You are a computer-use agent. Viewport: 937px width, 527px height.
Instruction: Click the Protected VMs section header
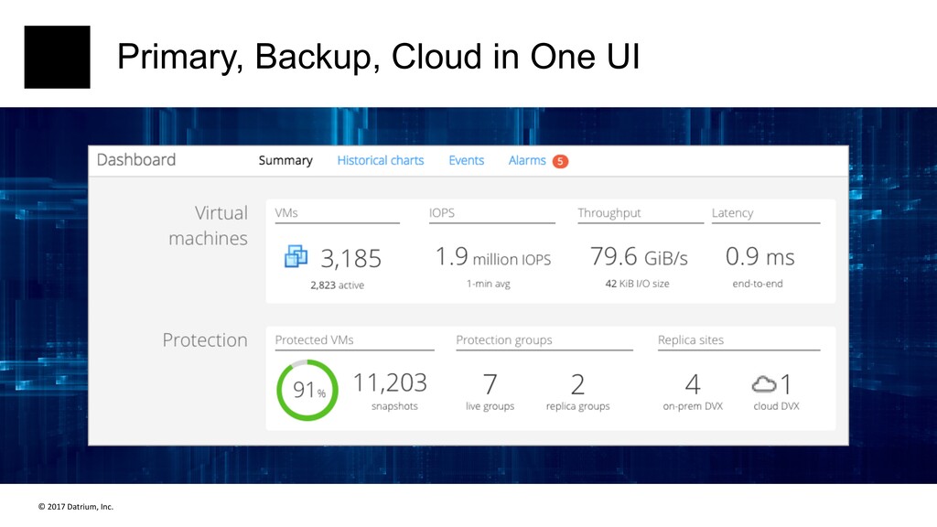[x=315, y=340]
